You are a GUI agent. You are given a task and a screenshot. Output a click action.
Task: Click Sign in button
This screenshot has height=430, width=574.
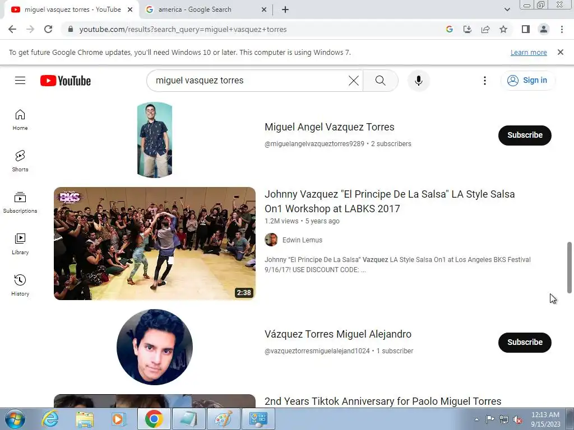tap(527, 81)
